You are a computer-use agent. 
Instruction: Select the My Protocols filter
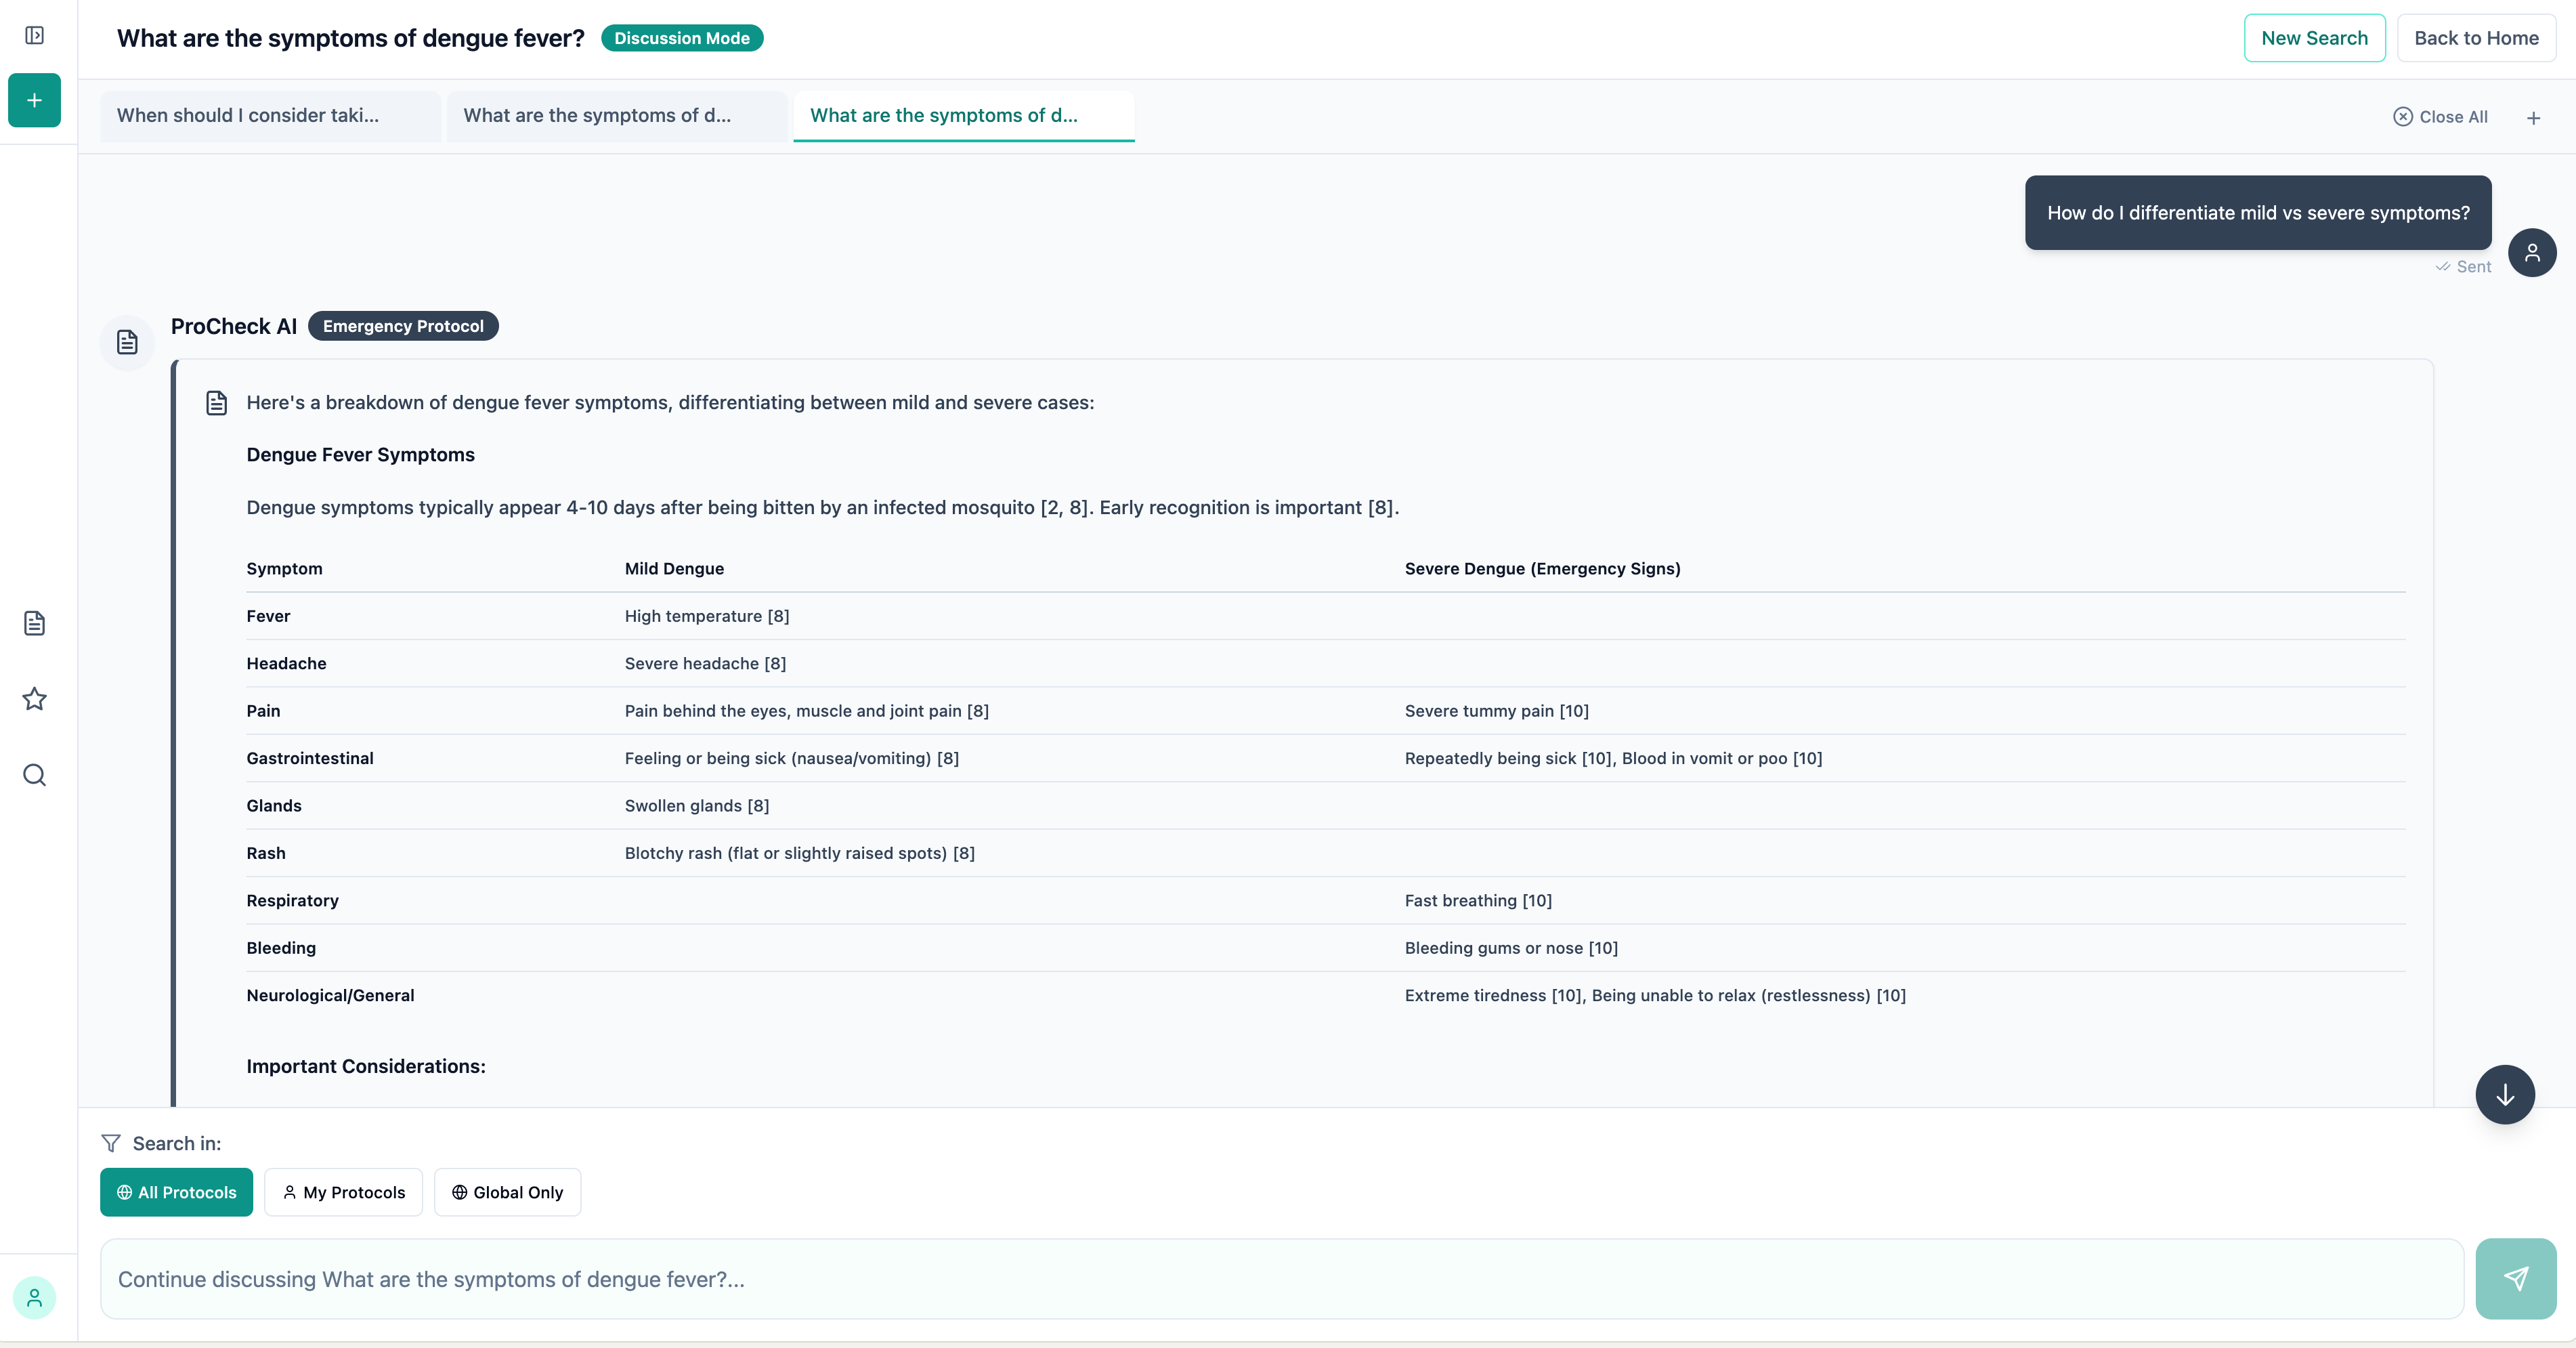[x=343, y=1192]
